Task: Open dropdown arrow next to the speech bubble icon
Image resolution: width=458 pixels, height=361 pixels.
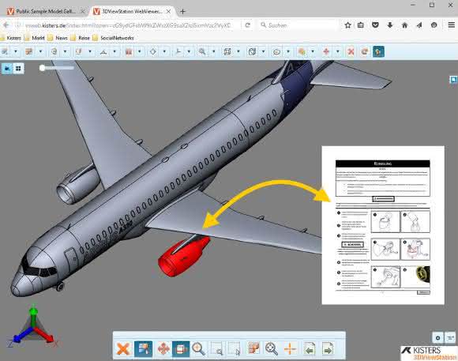Action: point(288,51)
